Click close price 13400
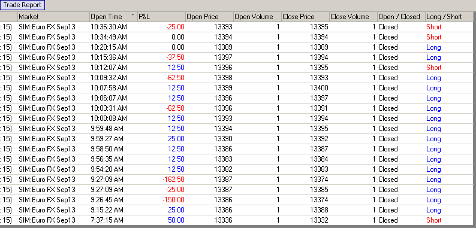 point(319,88)
